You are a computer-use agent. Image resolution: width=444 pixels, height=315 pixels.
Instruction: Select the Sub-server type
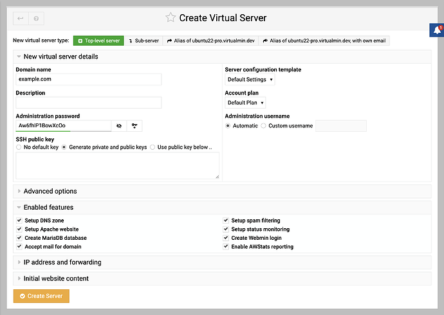point(143,40)
